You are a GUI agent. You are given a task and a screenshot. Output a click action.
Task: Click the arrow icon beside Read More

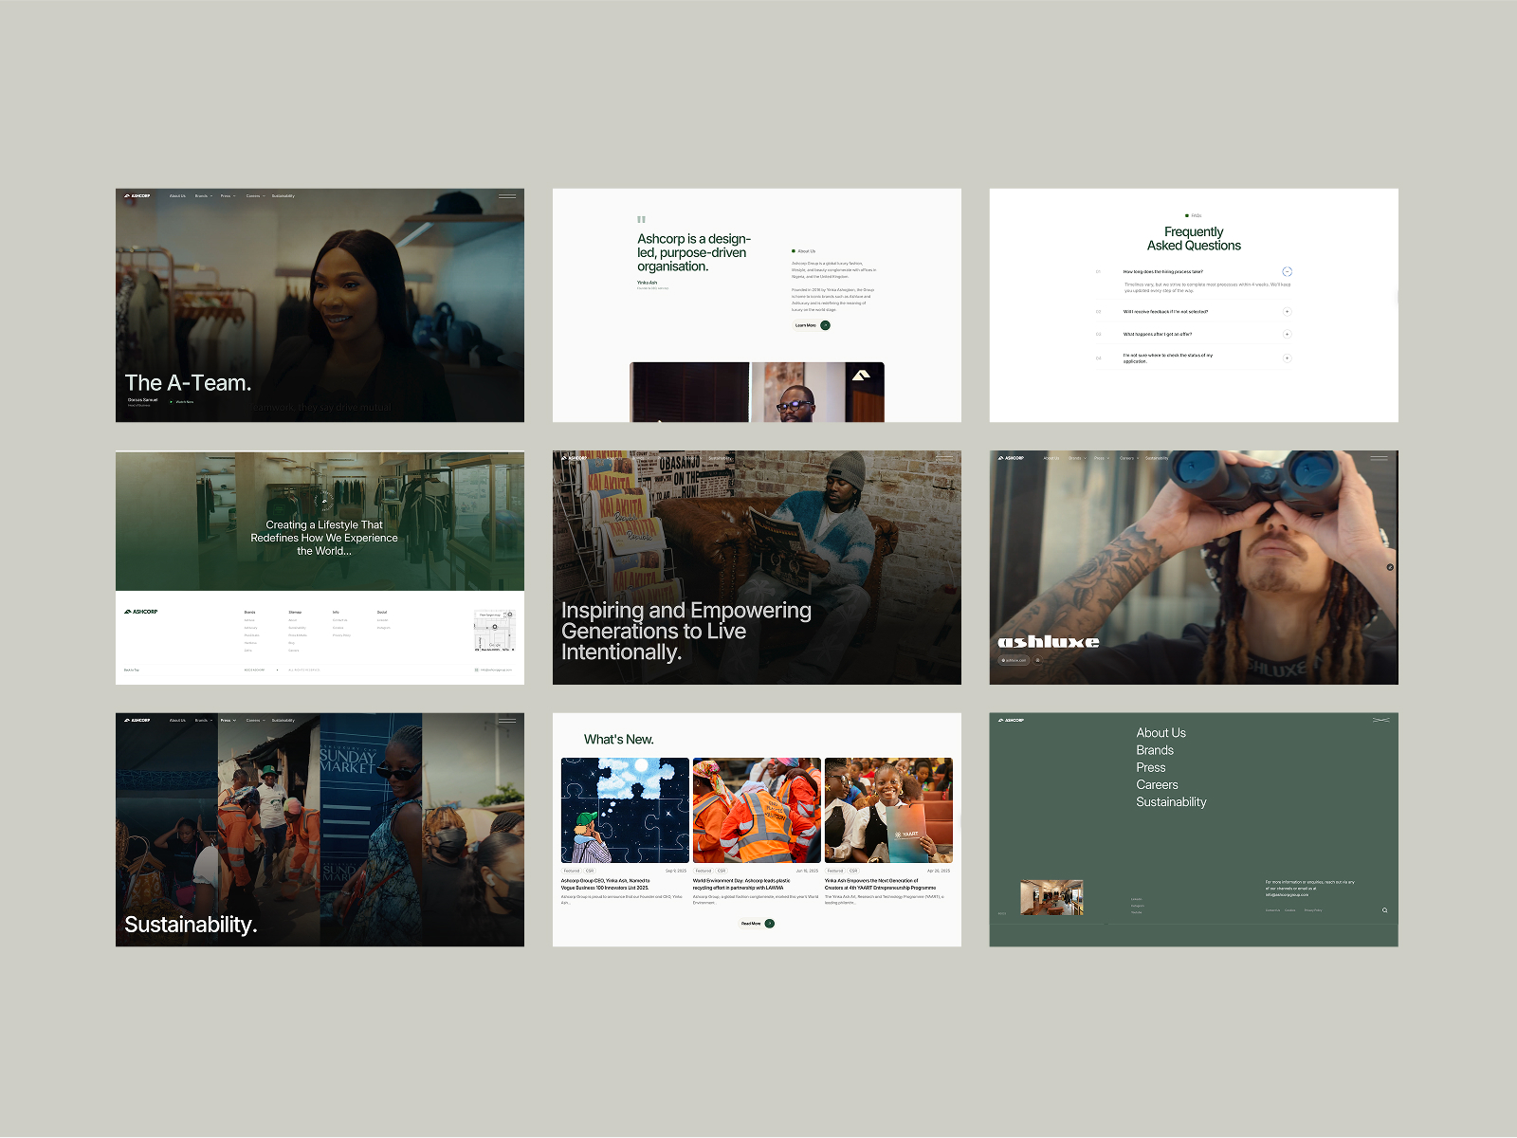[x=770, y=924]
